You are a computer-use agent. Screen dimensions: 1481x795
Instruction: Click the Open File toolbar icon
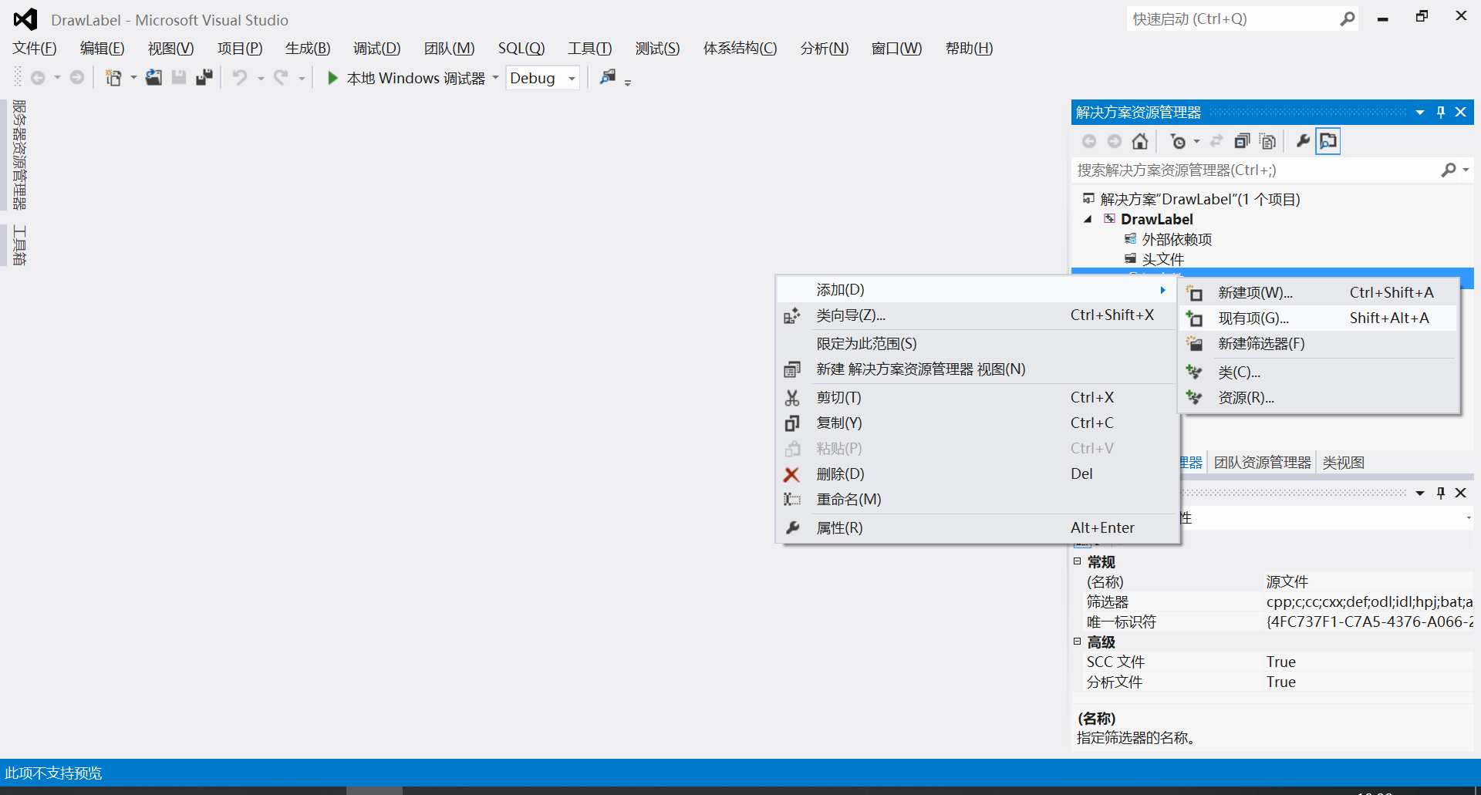coord(153,78)
